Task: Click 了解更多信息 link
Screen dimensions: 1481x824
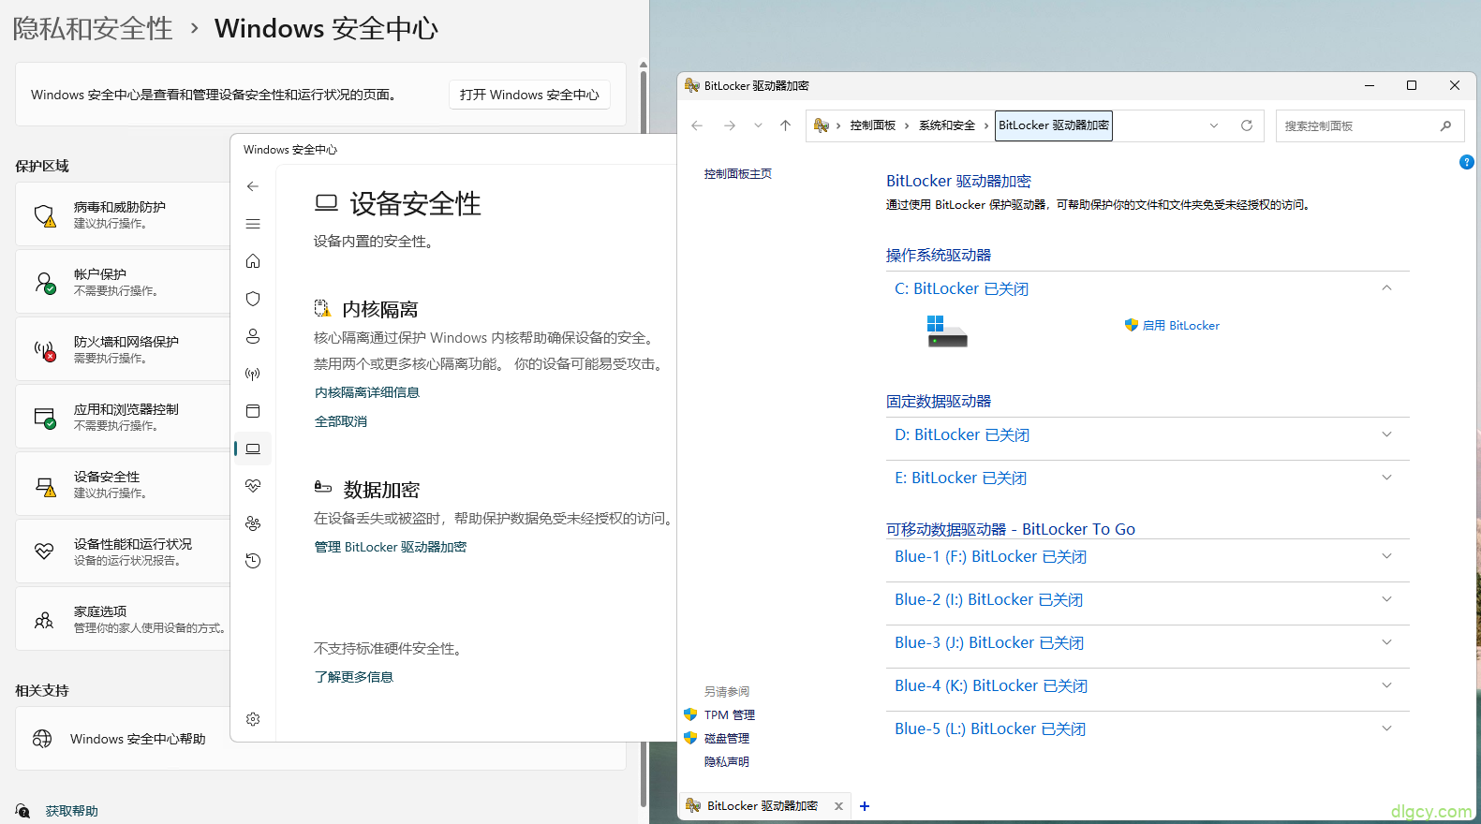Action: [x=354, y=677]
